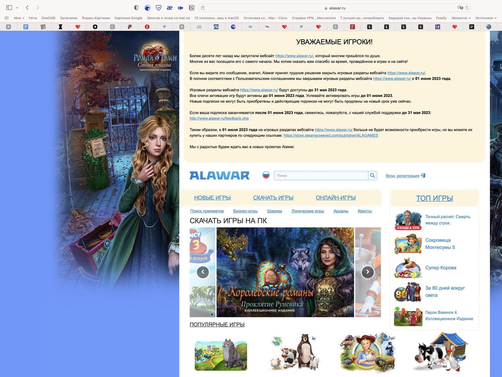Open the purple 'iZ' pinned tab
502x377 pixels.
coord(438,27)
